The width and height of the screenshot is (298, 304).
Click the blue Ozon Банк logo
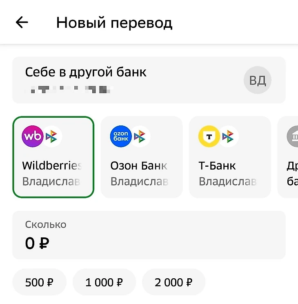click(121, 136)
